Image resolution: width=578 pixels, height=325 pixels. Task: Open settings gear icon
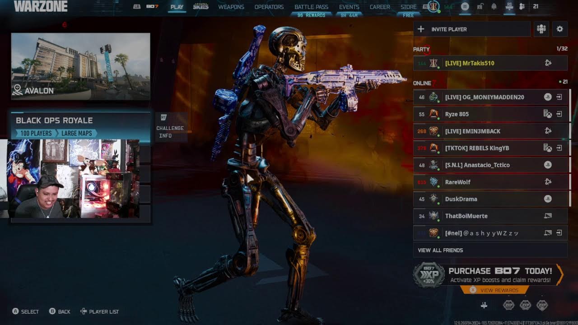[560, 29]
